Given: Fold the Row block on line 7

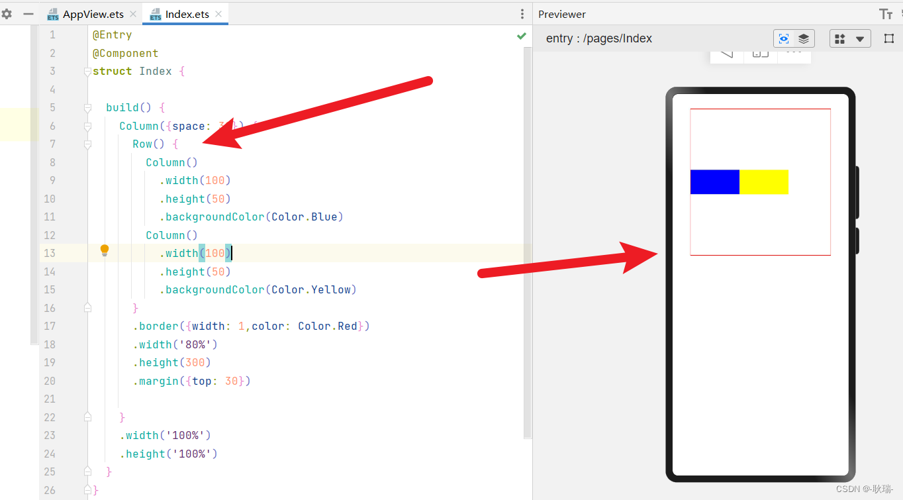Looking at the screenshot, I should point(87,144).
